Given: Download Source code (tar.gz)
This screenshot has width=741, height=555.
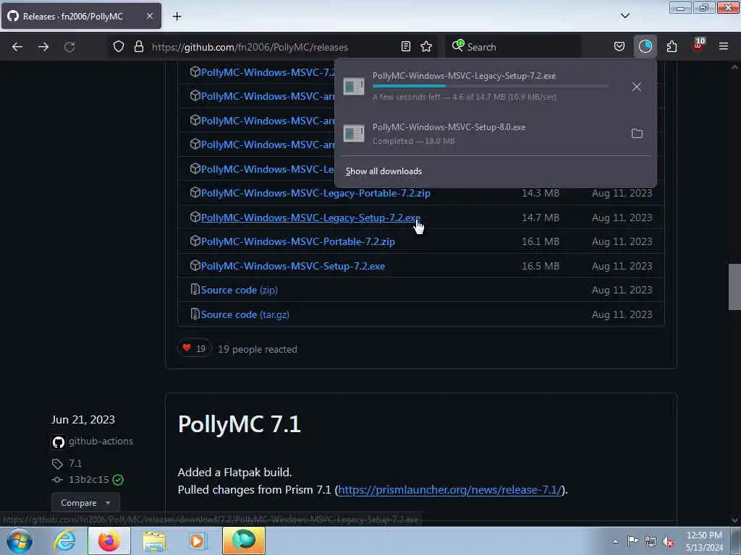Looking at the screenshot, I should (x=245, y=315).
